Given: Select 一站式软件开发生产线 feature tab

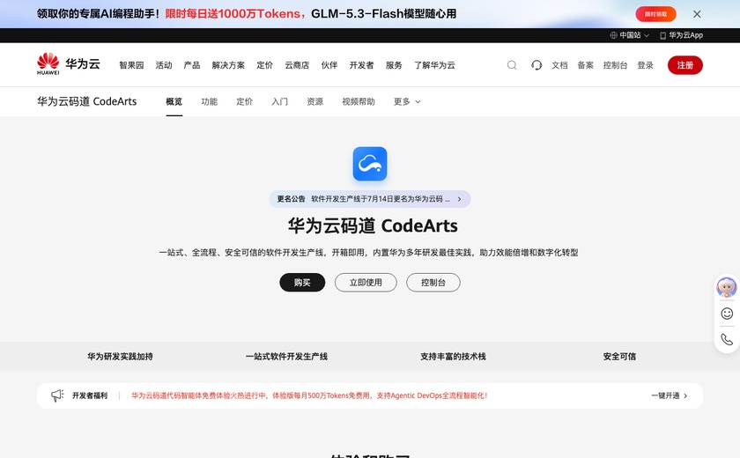Looking at the screenshot, I should [286, 357].
